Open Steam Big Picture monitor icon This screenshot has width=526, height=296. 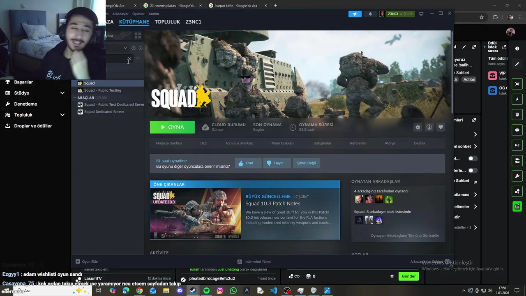tap(421, 14)
